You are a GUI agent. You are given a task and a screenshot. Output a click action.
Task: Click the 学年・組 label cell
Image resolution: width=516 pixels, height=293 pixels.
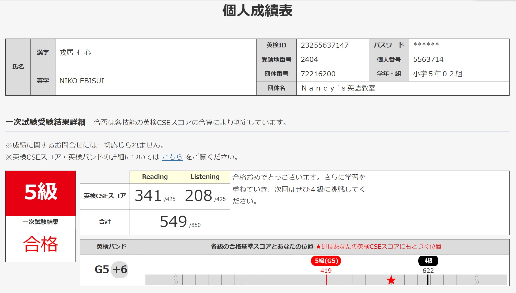[x=389, y=74]
